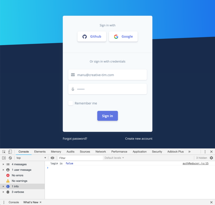215x205 pixels.
Task: Sign in with Github button
Action: tap(92, 36)
